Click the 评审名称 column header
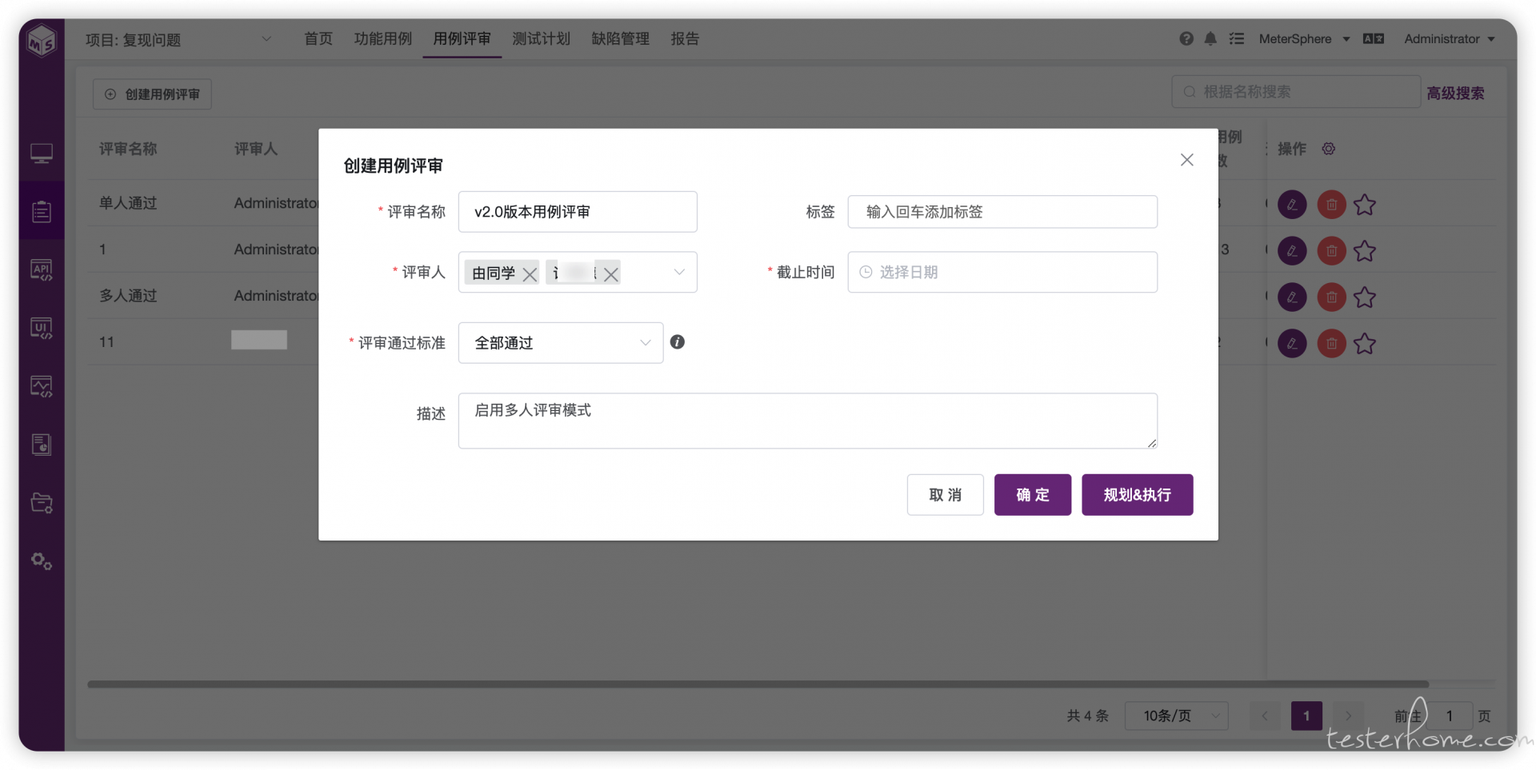 pos(128,149)
